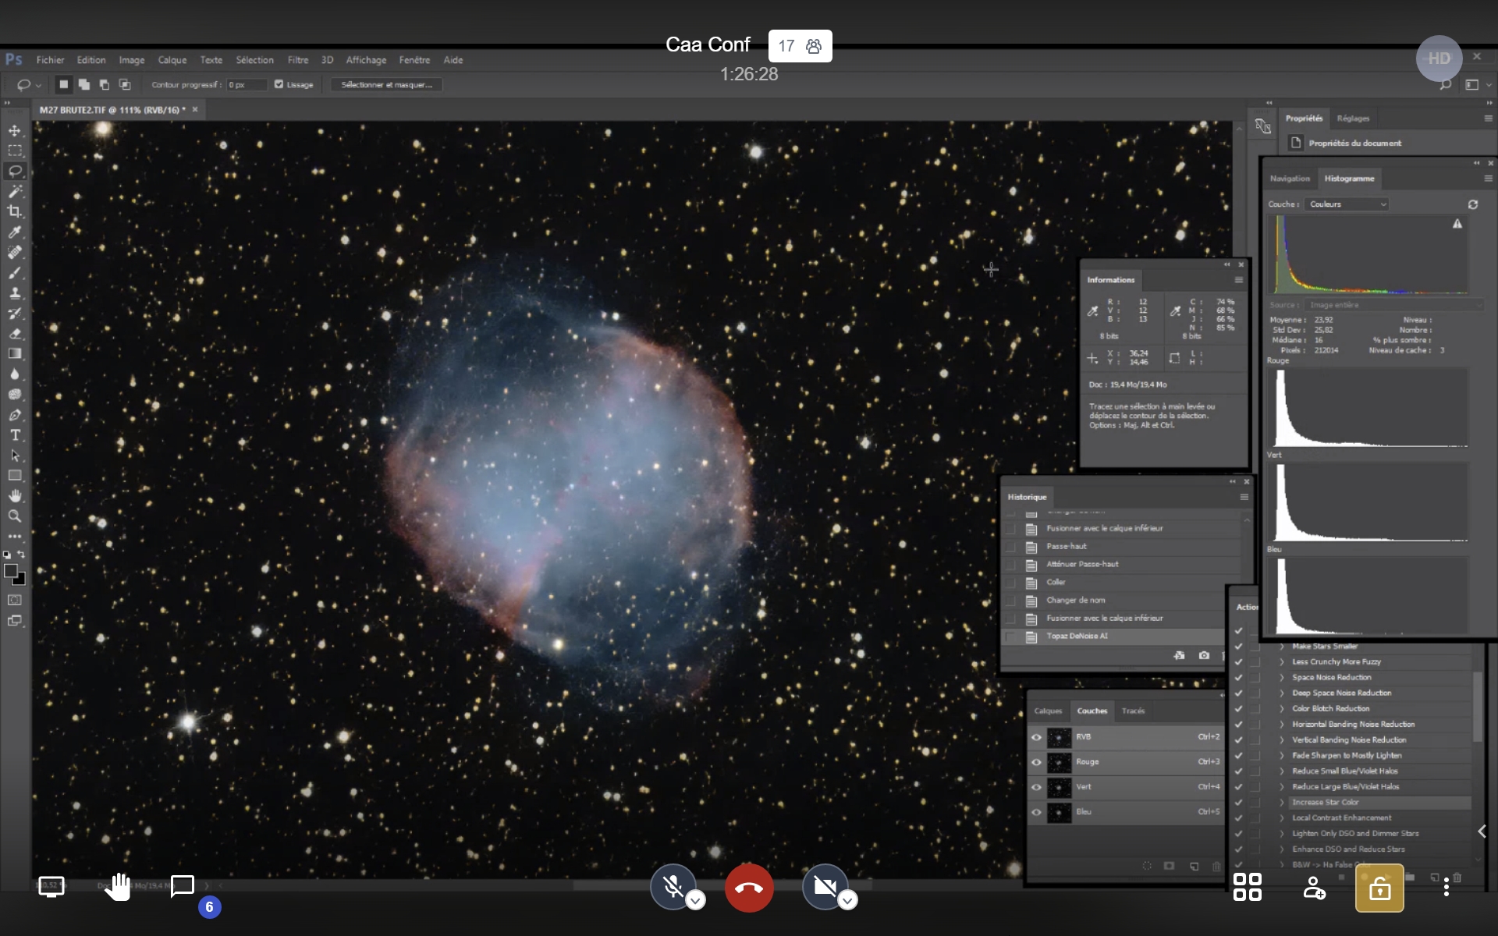The height and width of the screenshot is (936, 1498).
Task: Click add to selection mode icon
Action: tap(84, 84)
